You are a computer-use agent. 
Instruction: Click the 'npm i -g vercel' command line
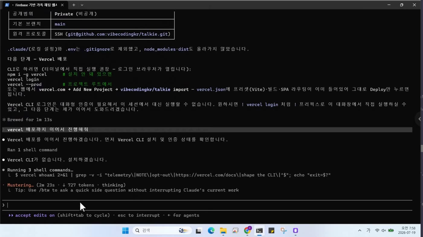(27, 74)
